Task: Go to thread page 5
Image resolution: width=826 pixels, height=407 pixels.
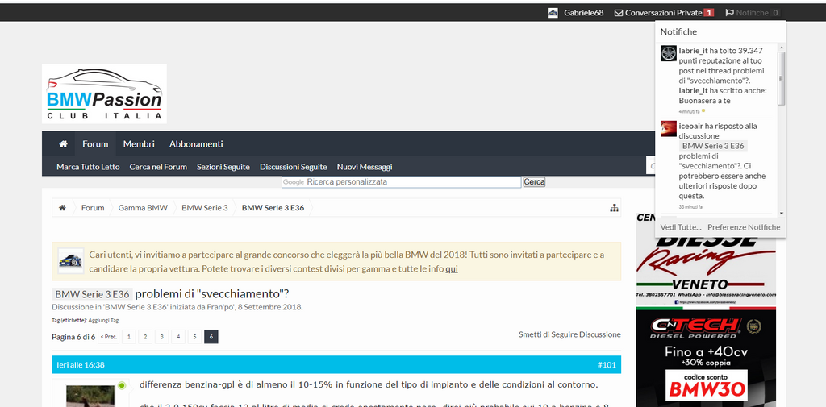Action: pyautogui.click(x=194, y=337)
